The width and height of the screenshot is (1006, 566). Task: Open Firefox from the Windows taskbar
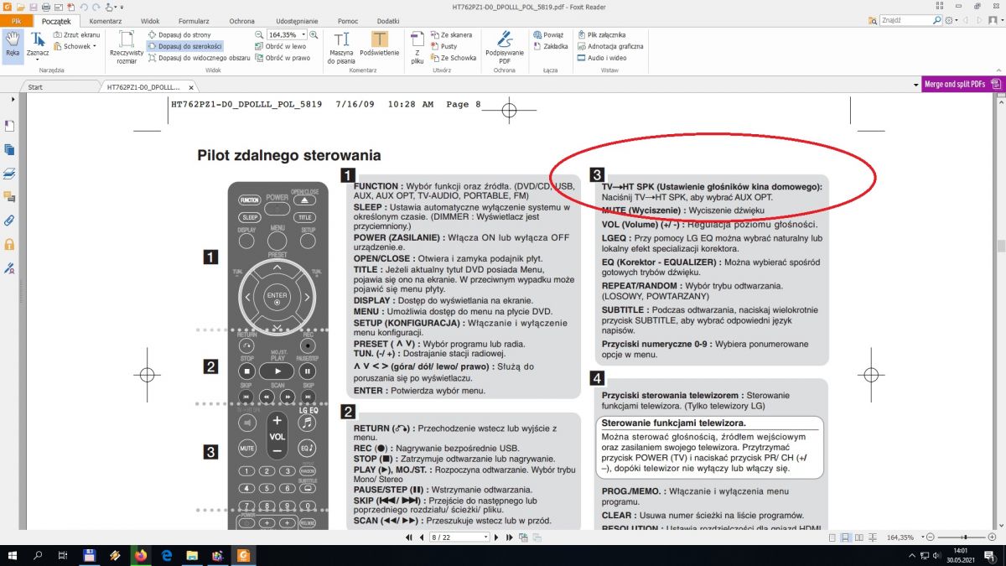[140, 555]
